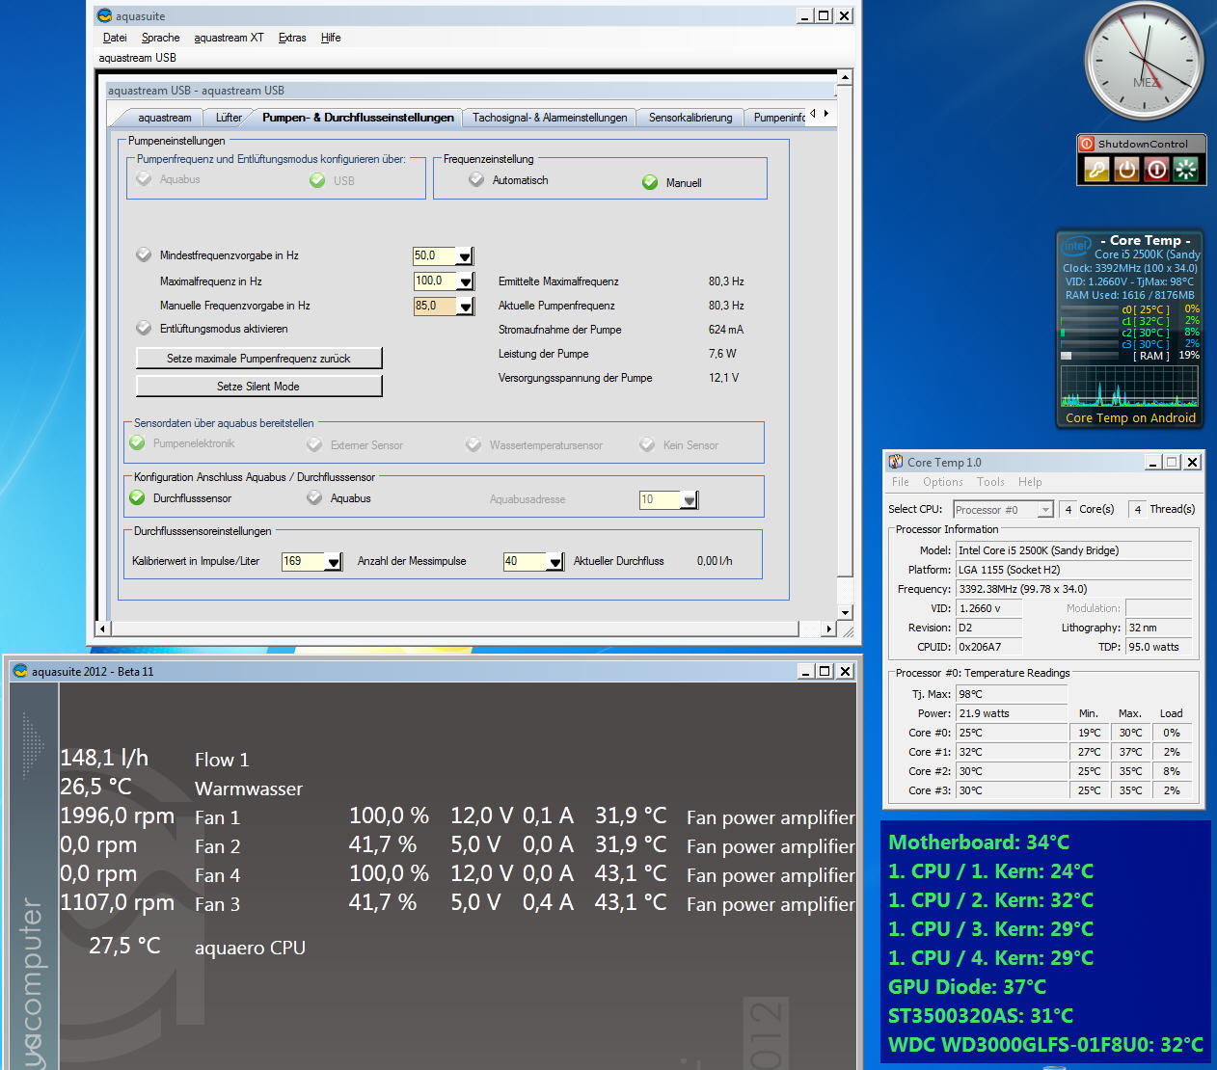
Task: Open Tools menu in Core Temp
Action: [990, 482]
